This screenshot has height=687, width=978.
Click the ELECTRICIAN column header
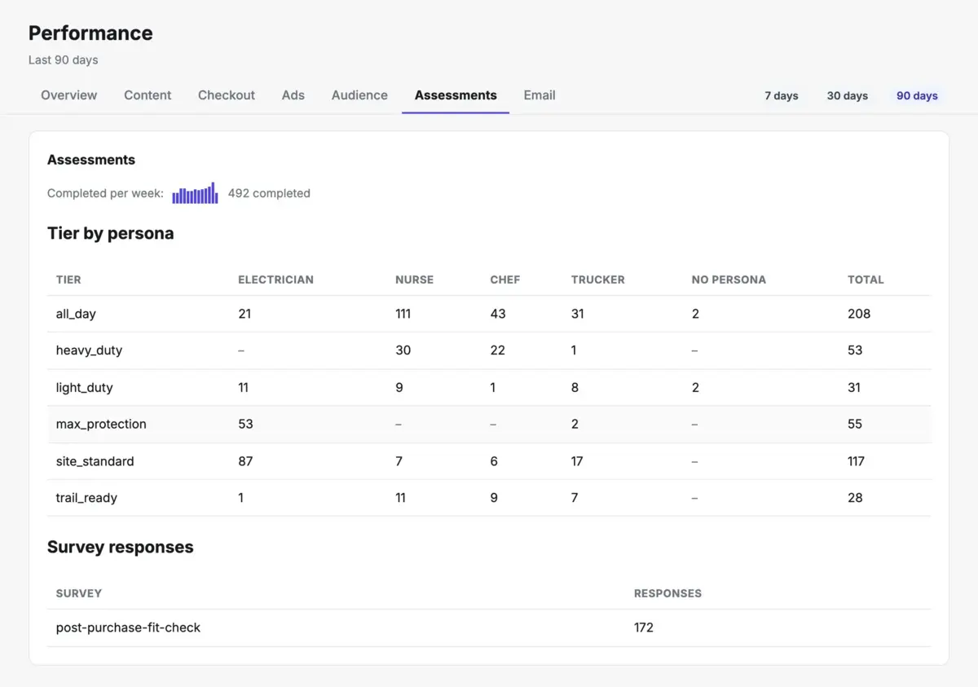[x=275, y=280]
